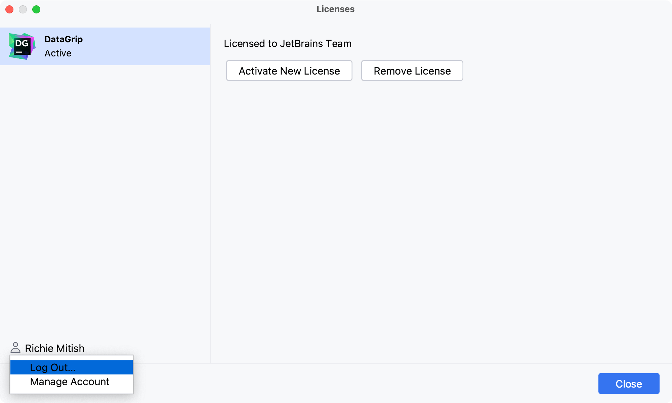This screenshot has height=403, width=672.
Task: Click the blue Close button
Action: [628, 384]
